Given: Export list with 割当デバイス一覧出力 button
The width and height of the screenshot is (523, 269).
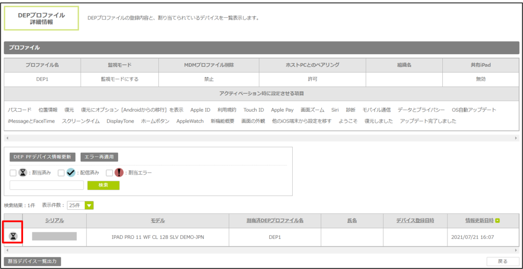Looking at the screenshot, I should (32, 261).
